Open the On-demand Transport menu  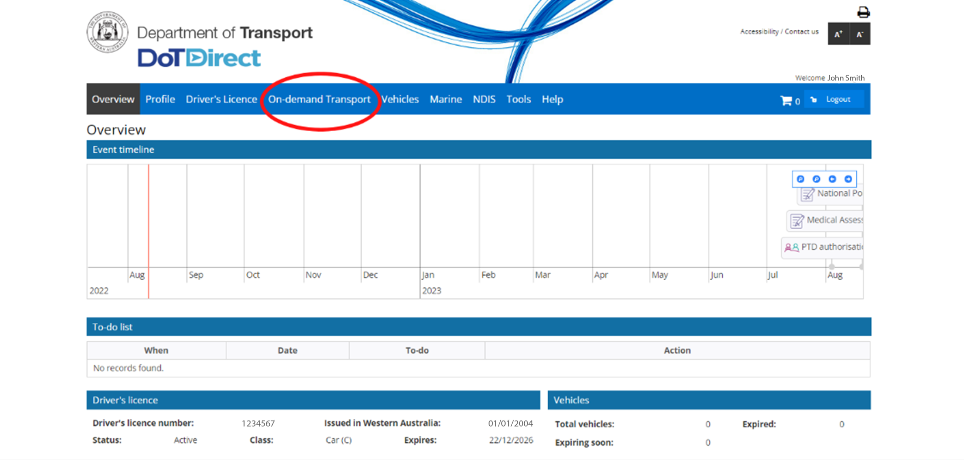[x=320, y=99]
